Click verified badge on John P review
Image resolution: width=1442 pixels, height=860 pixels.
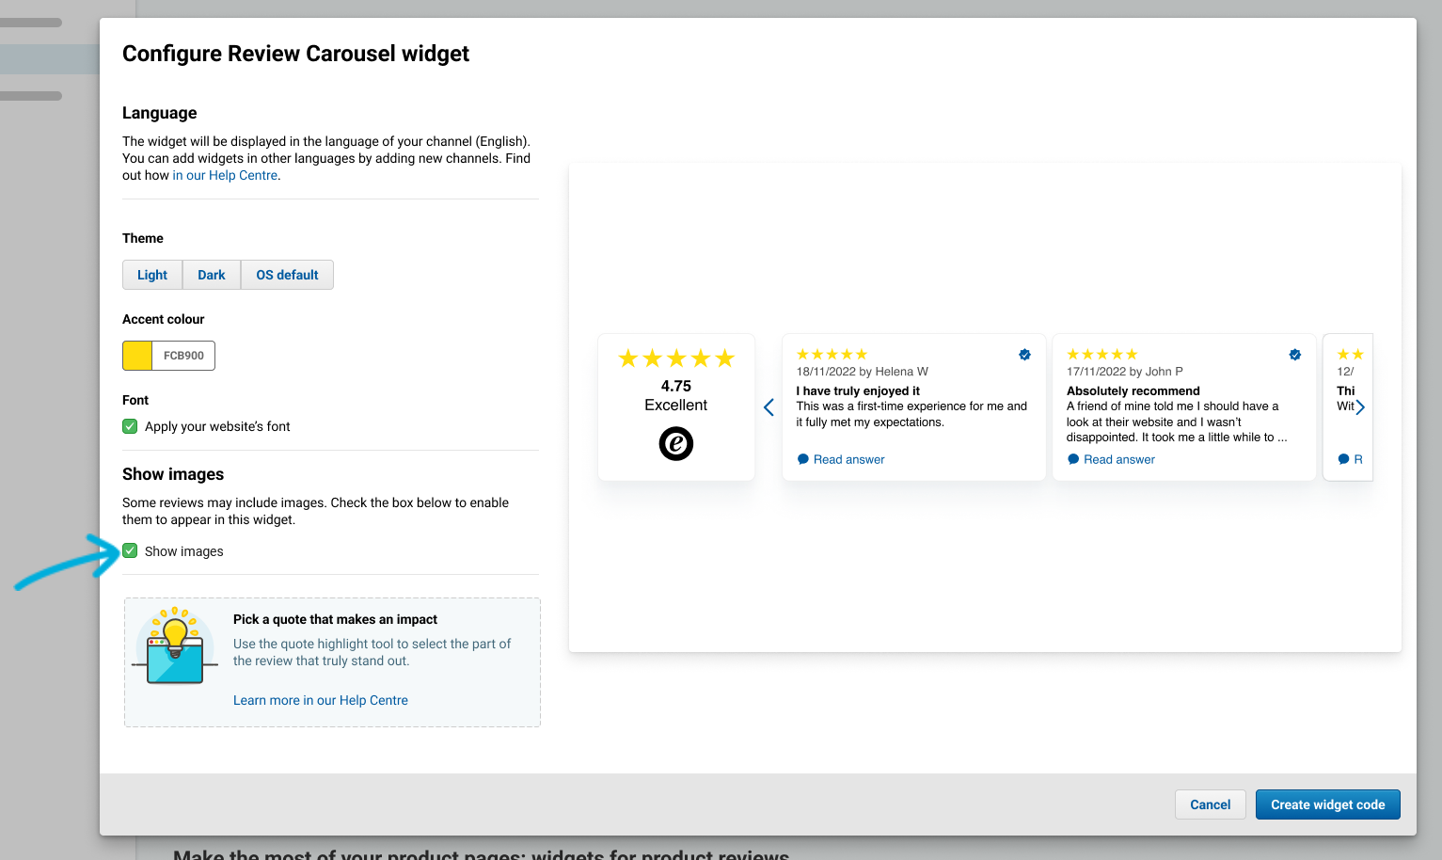(x=1295, y=355)
